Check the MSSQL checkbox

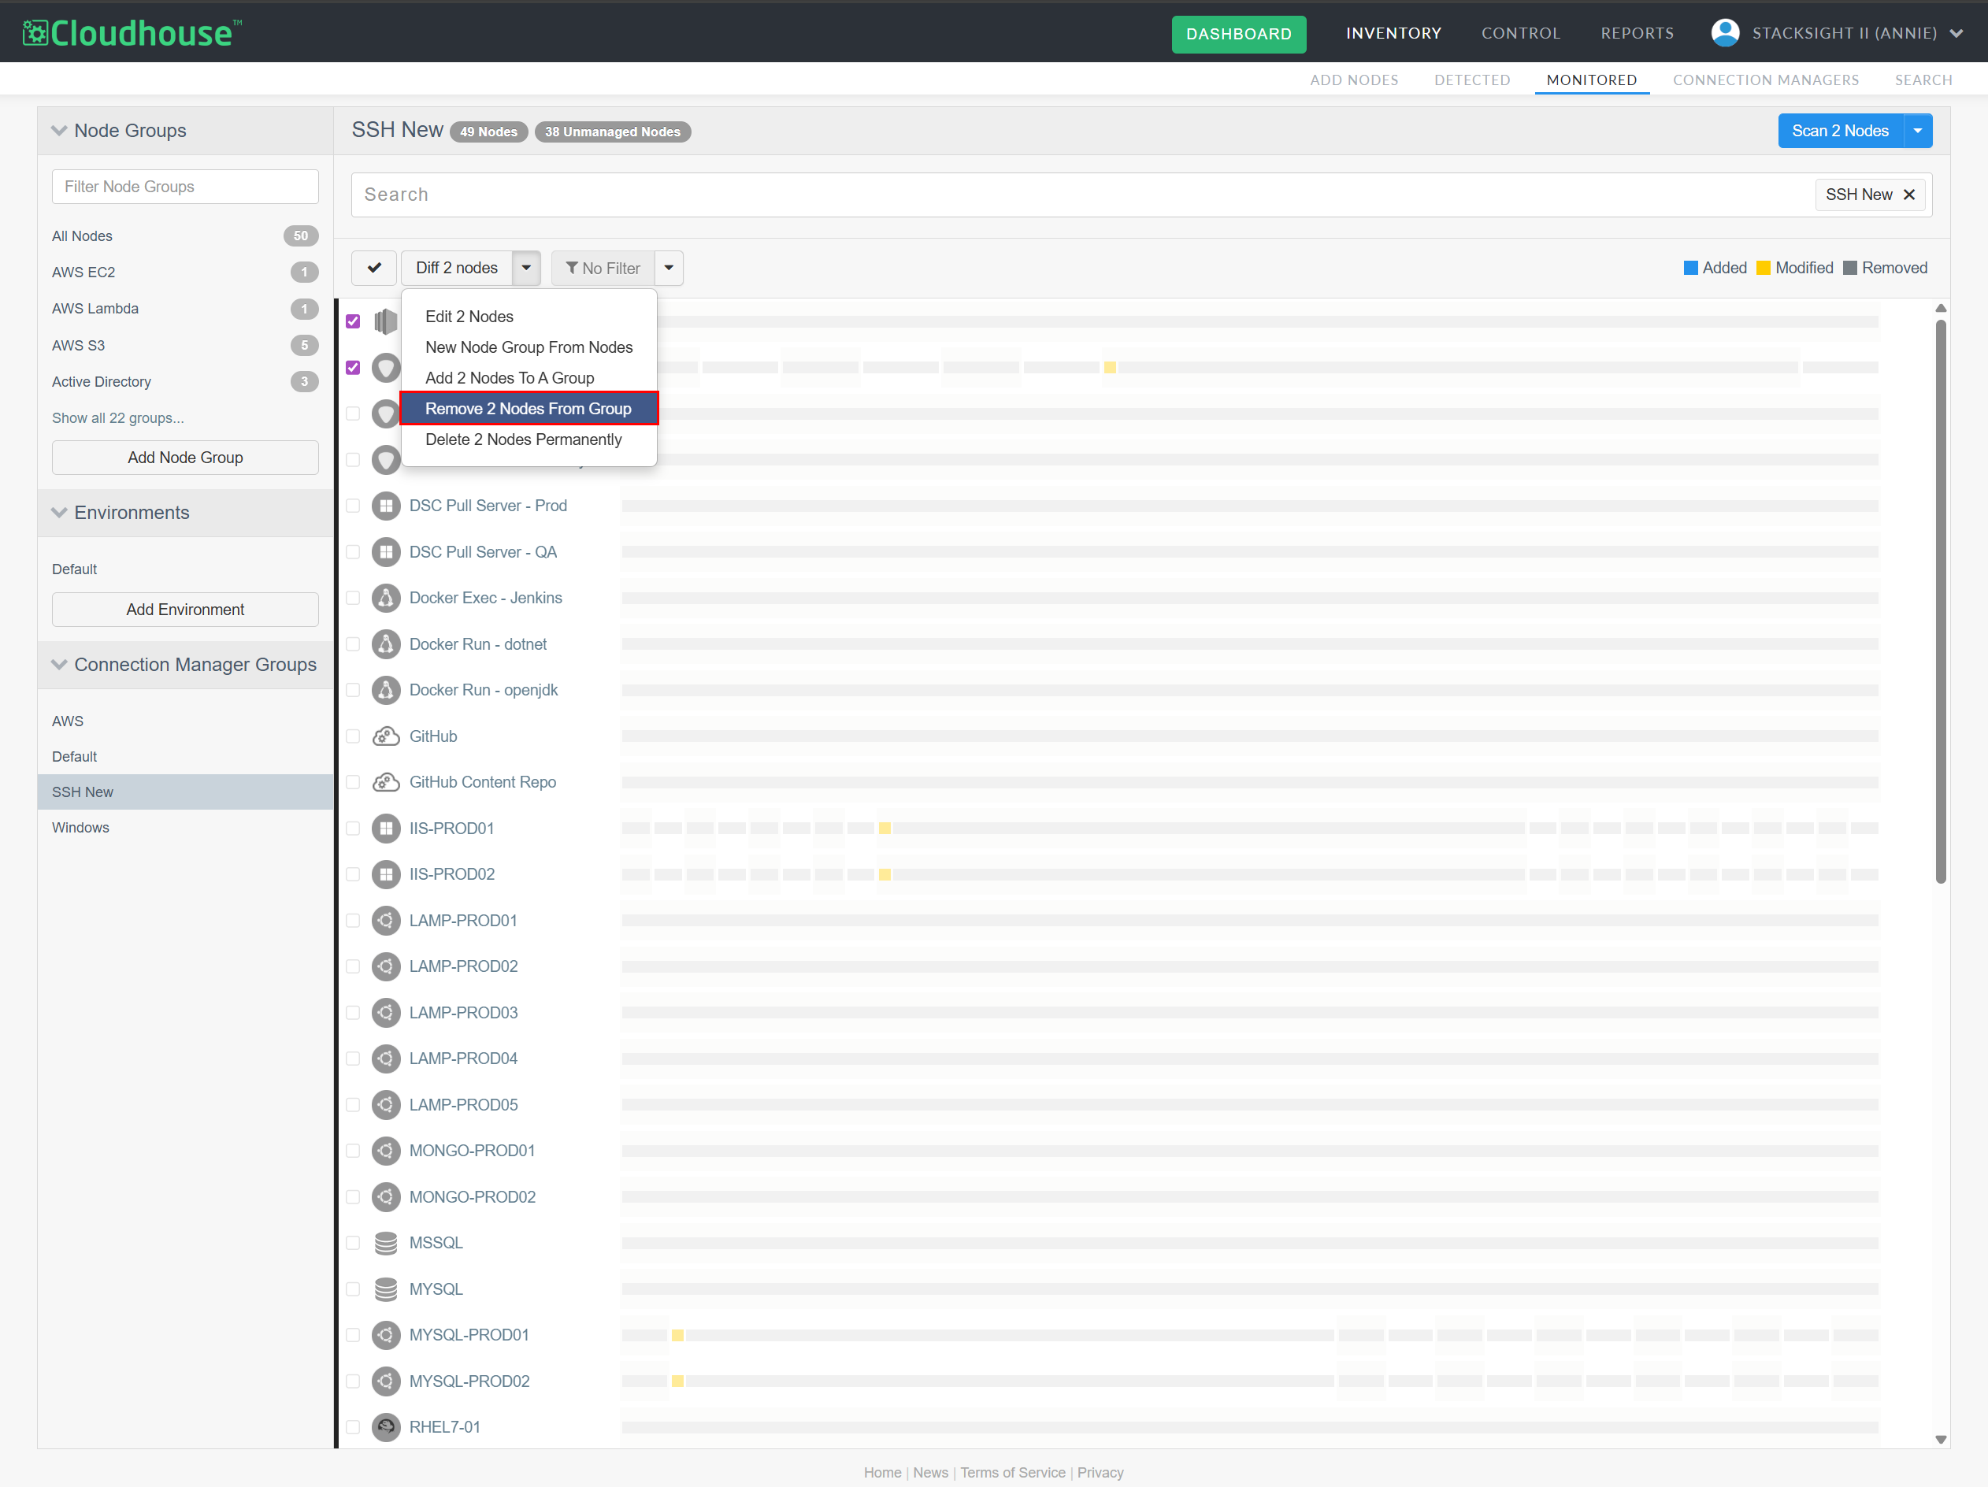click(x=353, y=1243)
